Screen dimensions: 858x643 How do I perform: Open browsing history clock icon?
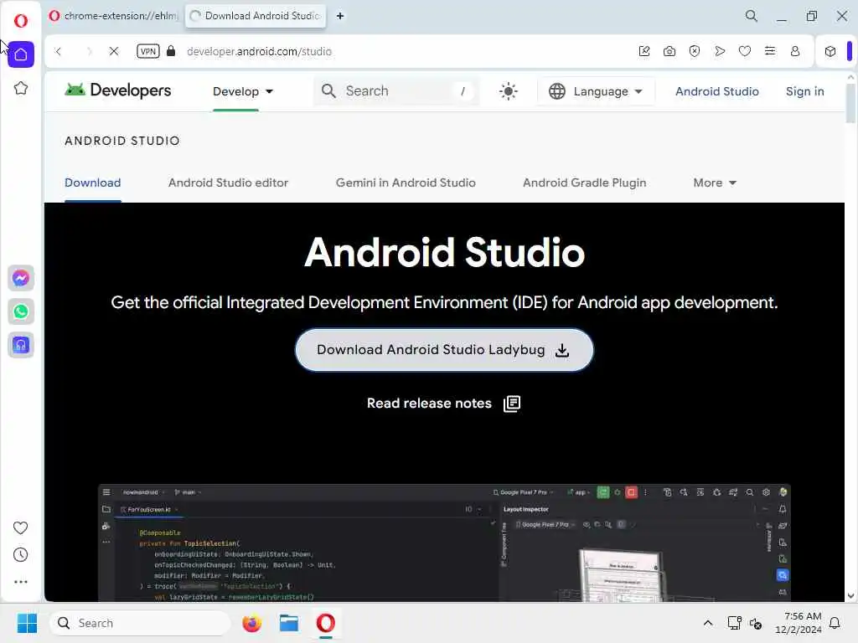[x=20, y=555]
